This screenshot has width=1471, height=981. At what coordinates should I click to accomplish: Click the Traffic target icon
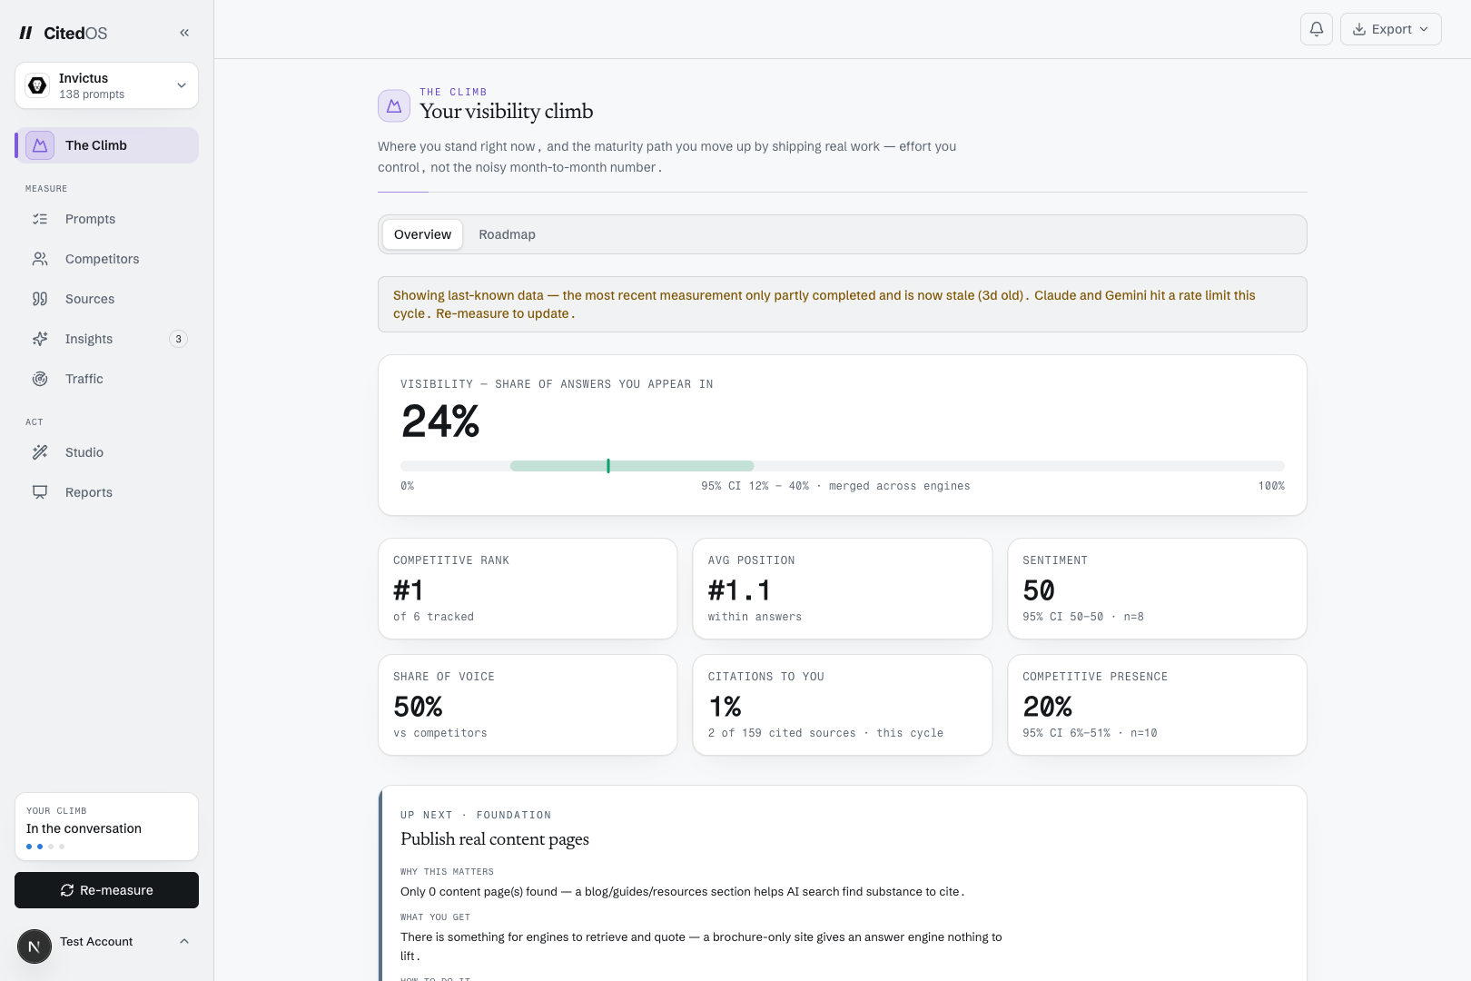click(40, 379)
